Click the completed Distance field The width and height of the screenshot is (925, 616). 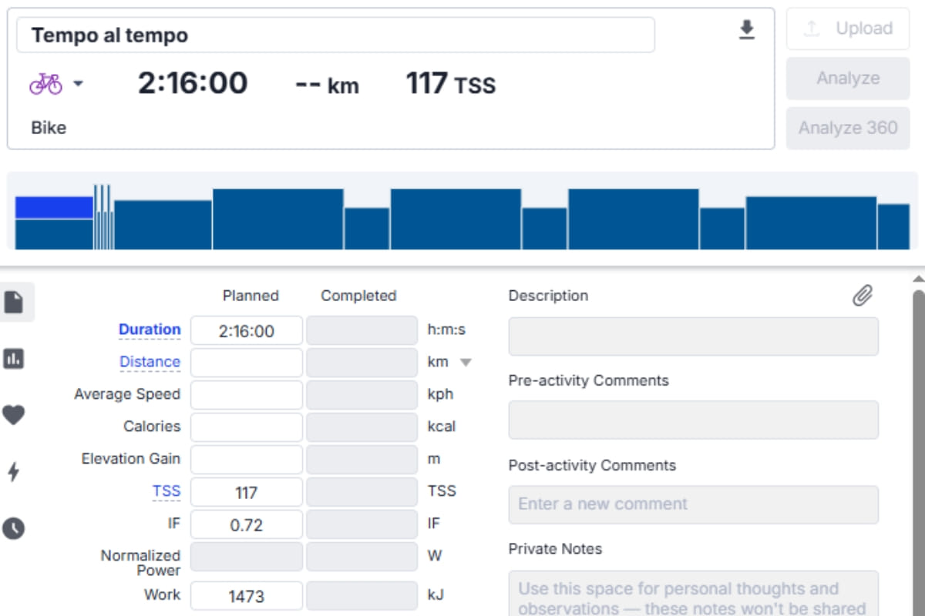pos(362,363)
